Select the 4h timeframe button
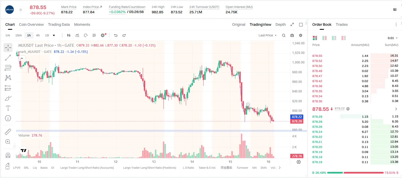The width and height of the screenshot is (402, 178). click(38, 35)
